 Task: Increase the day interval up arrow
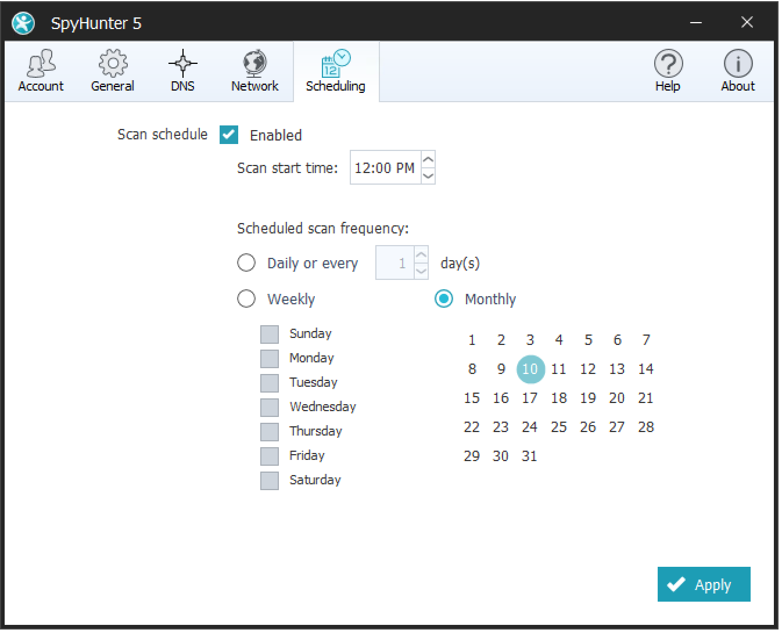(x=421, y=255)
